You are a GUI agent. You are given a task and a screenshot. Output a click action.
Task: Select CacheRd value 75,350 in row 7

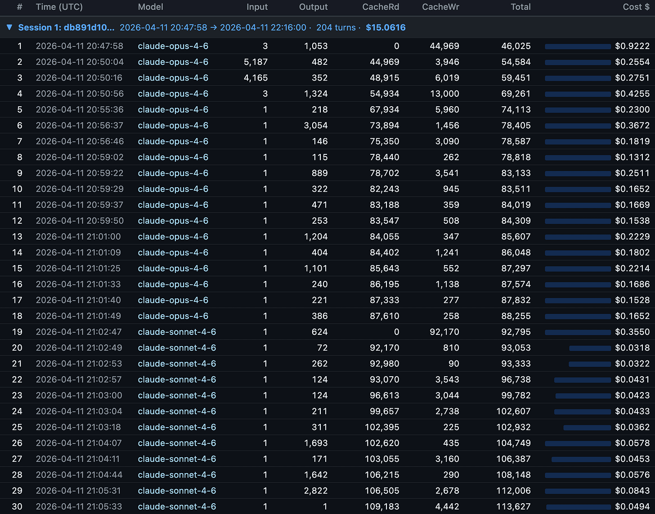coord(384,141)
